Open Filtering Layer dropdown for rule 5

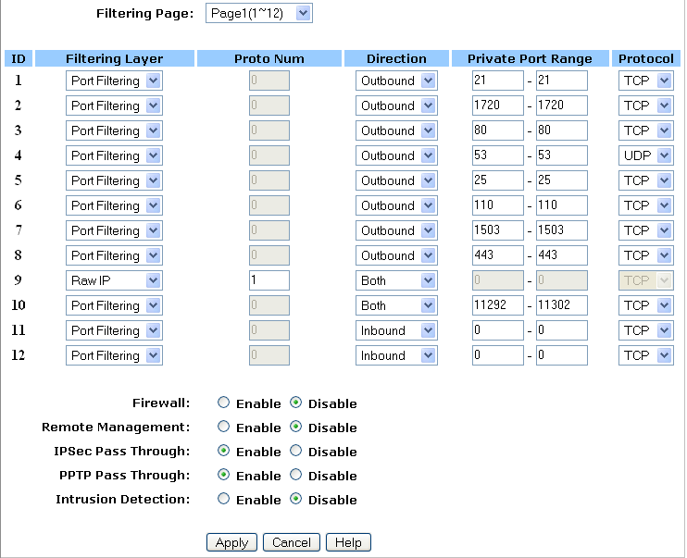114,180
